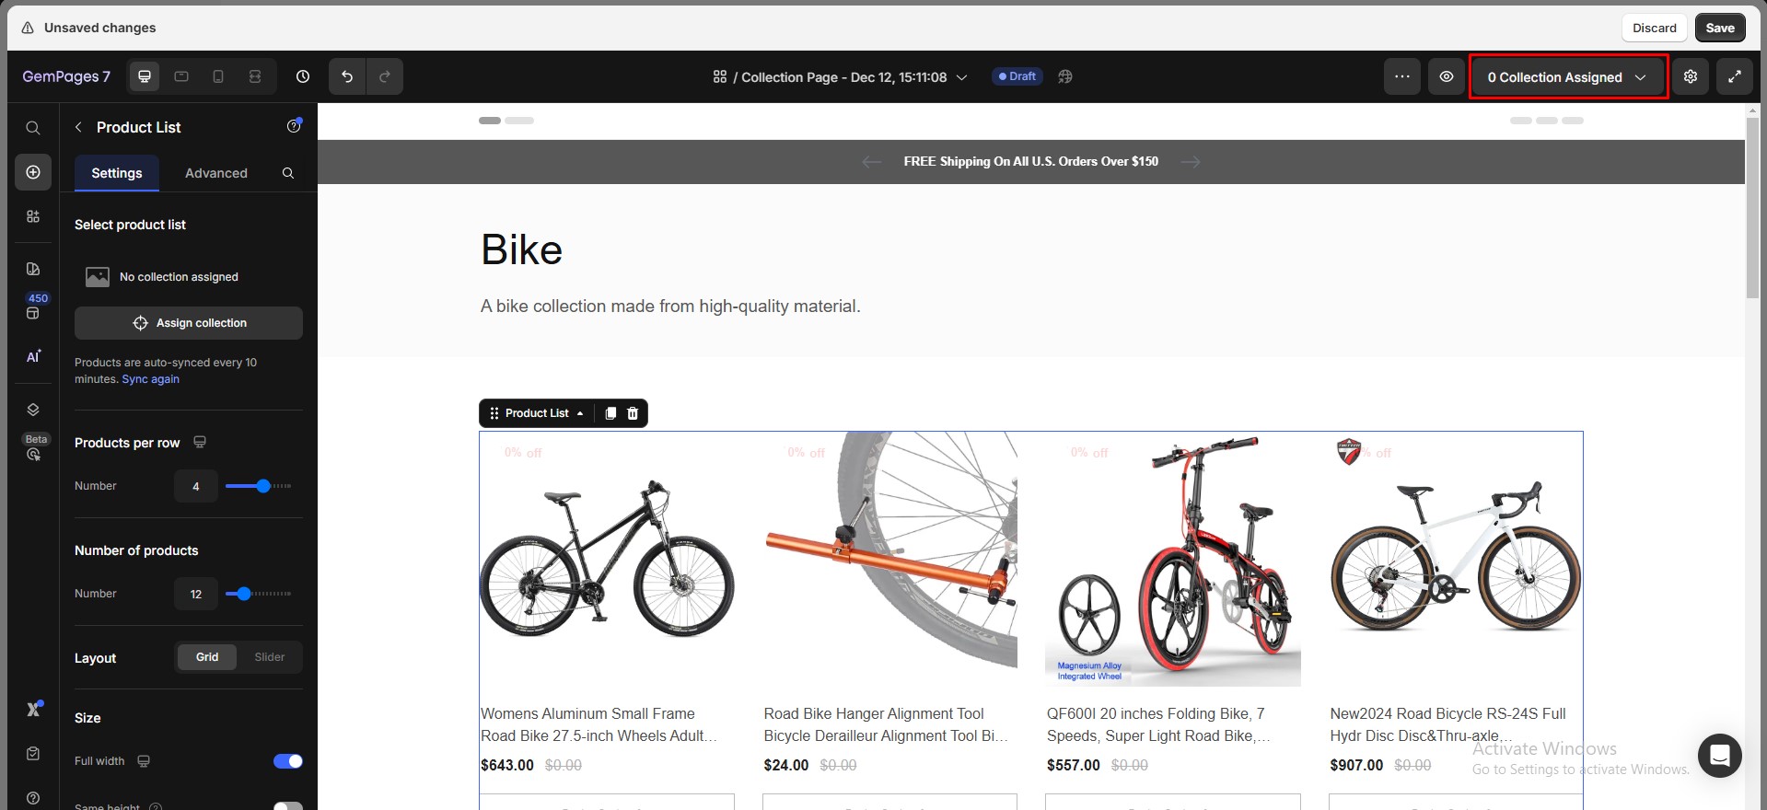Enter fullscreen with the expand icon

coord(1735,76)
